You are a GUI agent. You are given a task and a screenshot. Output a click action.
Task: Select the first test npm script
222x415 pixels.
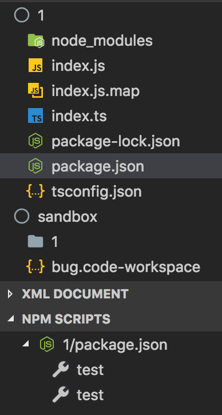(x=90, y=370)
